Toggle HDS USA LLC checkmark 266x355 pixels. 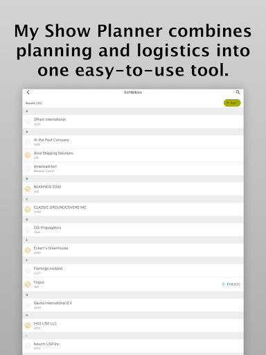(x=28, y=325)
